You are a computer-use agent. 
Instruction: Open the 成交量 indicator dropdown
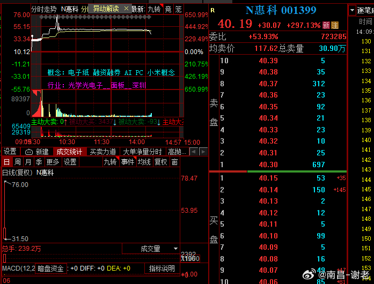(x=151, y=249)
